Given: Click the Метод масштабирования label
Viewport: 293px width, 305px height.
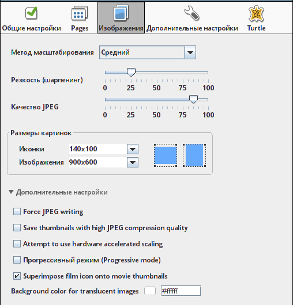Looking at the screenshot, I should [x=52, y=52].
